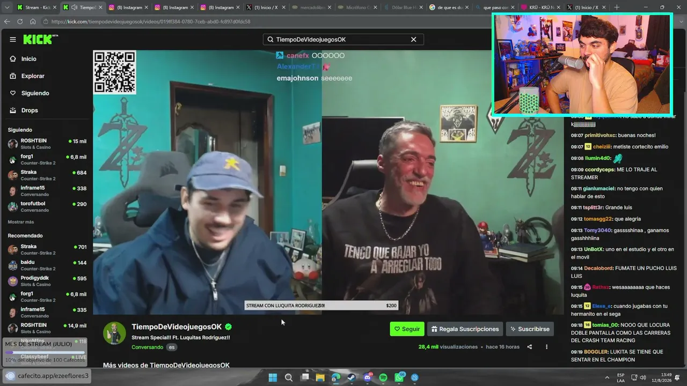Open the volume control in system tray
This screenshot has width=687, height=386.
click(643, 377)
